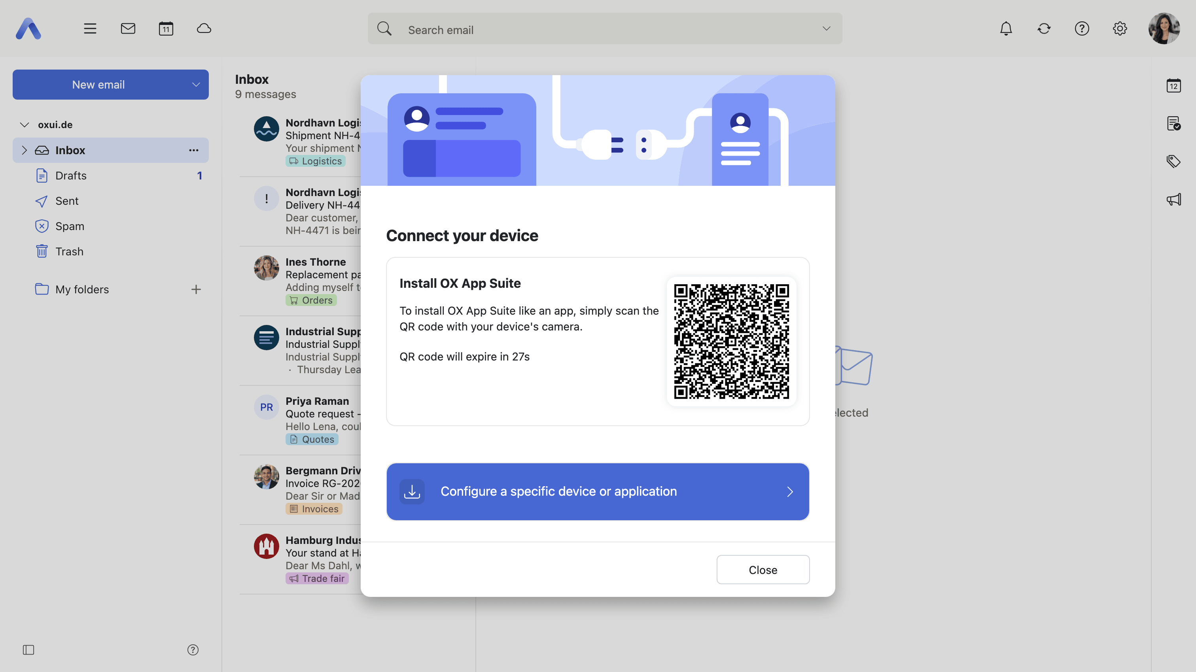Image resolution: width=1196 pixels, height=672 pixels.
Task: Click the Orders label tag
Action: point(311,300)
